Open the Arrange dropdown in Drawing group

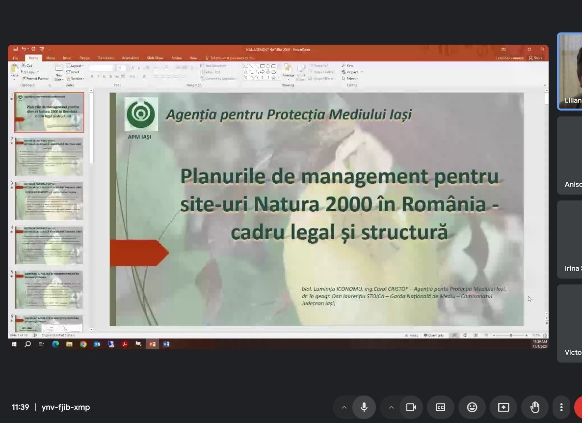(288, 72)
